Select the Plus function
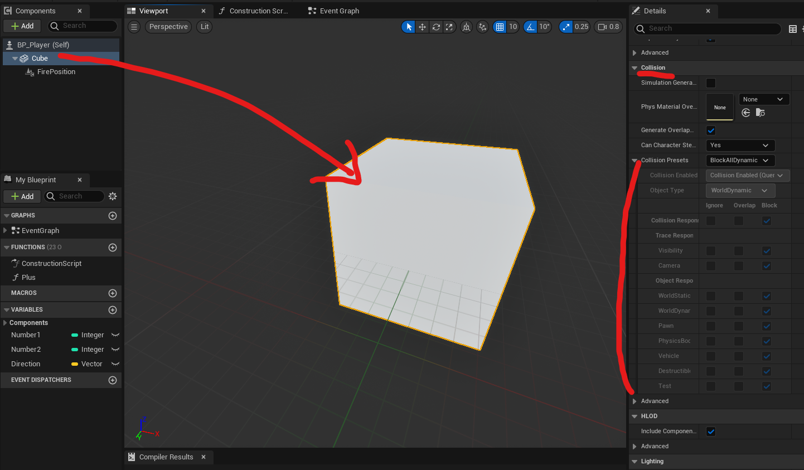Screen dimensions: 804x470 coord(28,278)
